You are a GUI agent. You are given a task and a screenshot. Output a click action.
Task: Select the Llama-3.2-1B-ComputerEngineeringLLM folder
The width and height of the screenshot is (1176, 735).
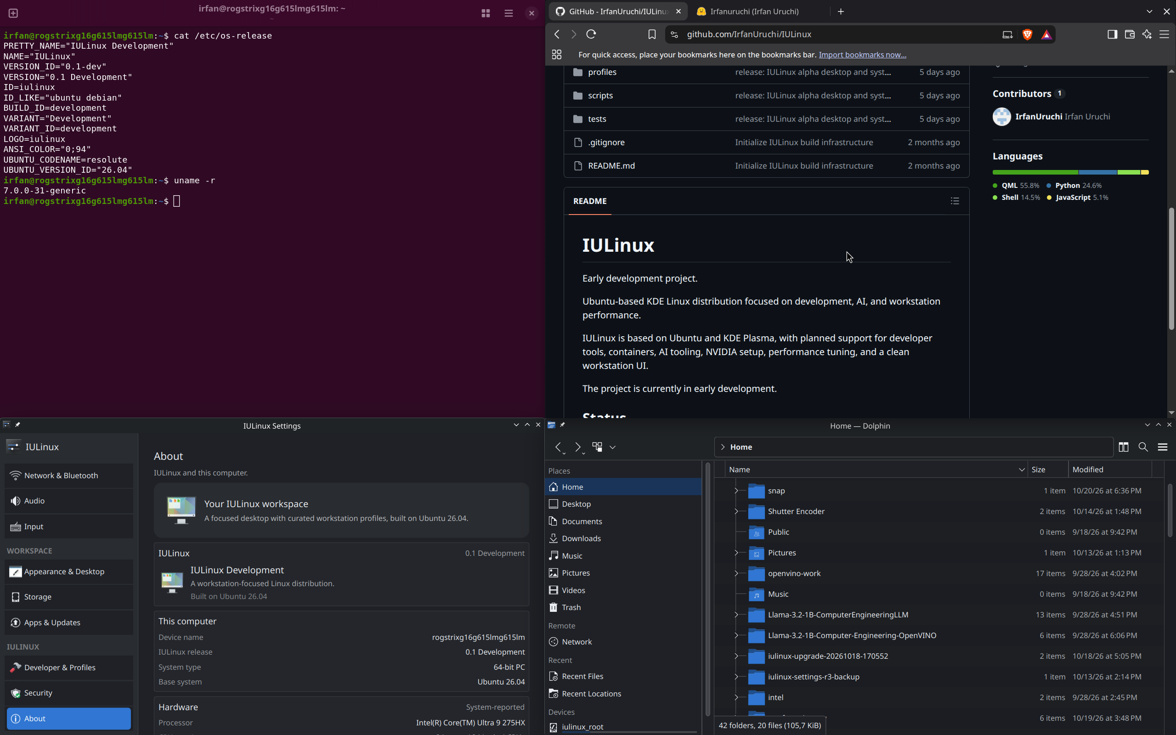click(838, 615)
